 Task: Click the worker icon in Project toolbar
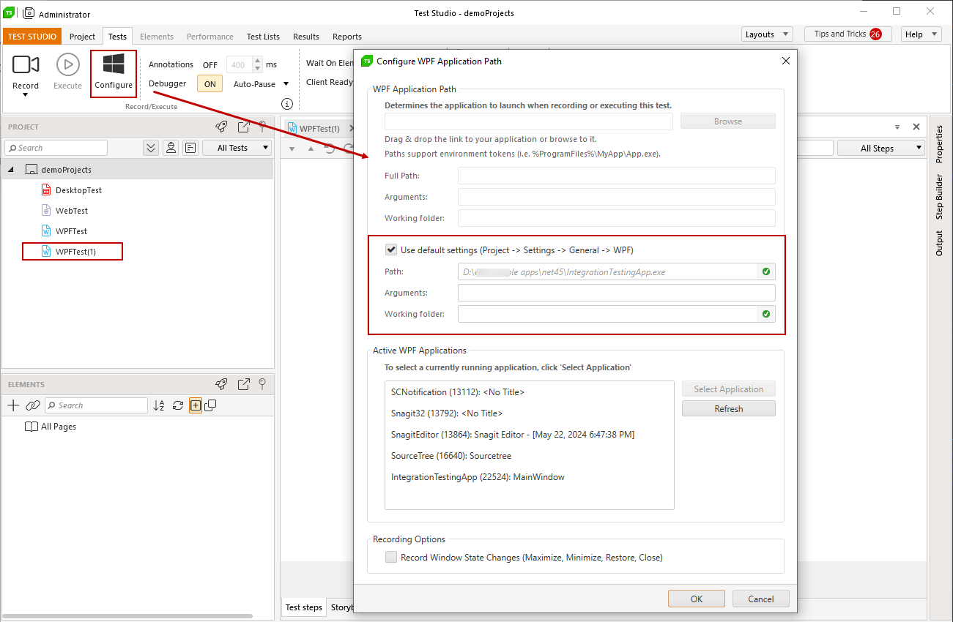[171, 148]
